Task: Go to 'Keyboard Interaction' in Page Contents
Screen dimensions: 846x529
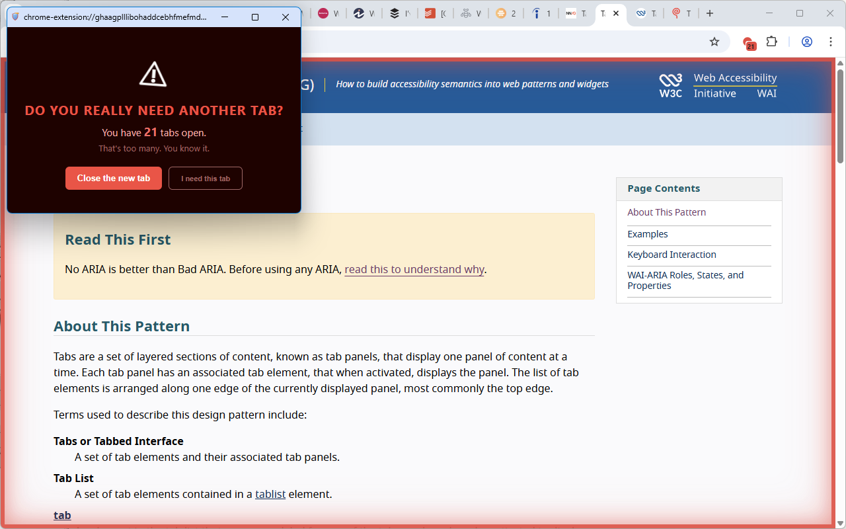Action: tap(672, 255)
